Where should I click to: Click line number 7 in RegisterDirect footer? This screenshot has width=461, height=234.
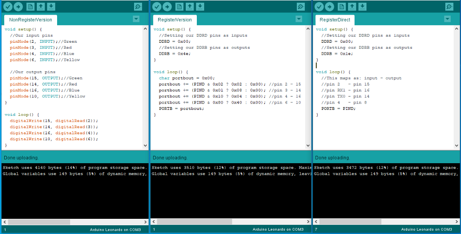point(316,229)
